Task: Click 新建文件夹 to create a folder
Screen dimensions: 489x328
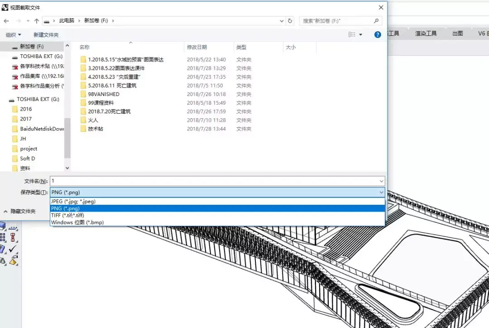Action: [x=46, y=34]
